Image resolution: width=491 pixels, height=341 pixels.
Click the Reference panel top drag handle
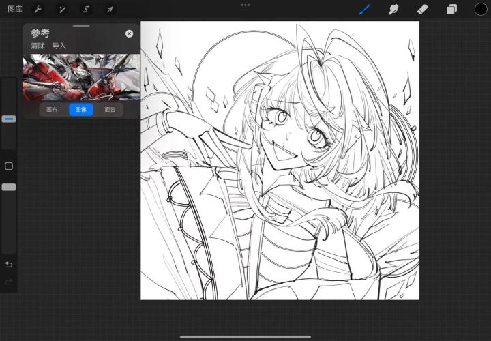coord(81,26)
